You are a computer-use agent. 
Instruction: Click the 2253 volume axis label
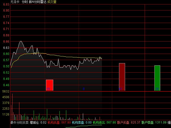pos(6,109)
